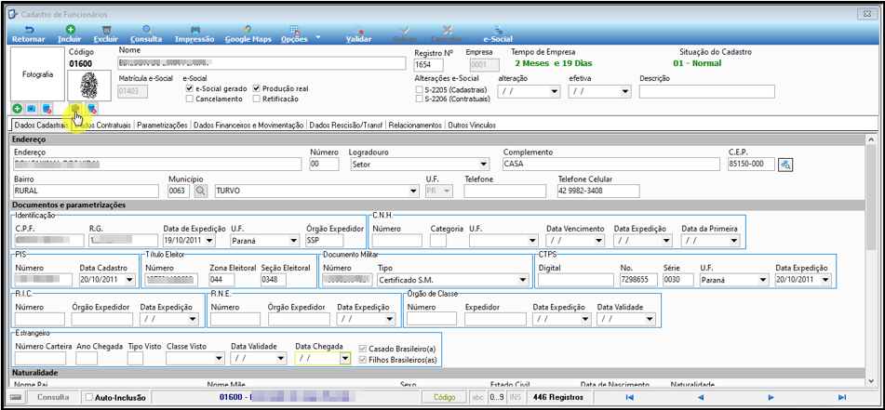Click the C.E.P. search icon
This screenshot has height=410, width=885.
[785, 165]
